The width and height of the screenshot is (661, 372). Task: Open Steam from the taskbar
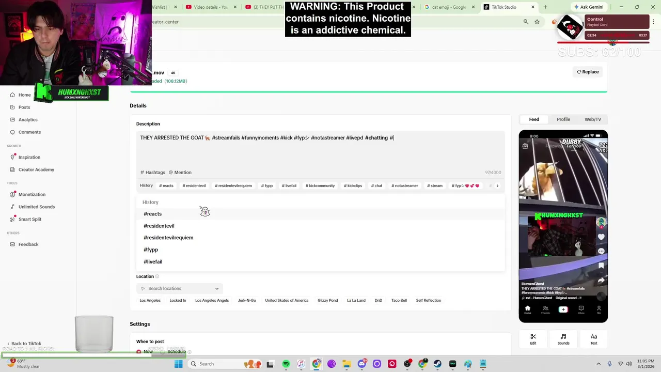pyautogui.click(x=437, y=364)
